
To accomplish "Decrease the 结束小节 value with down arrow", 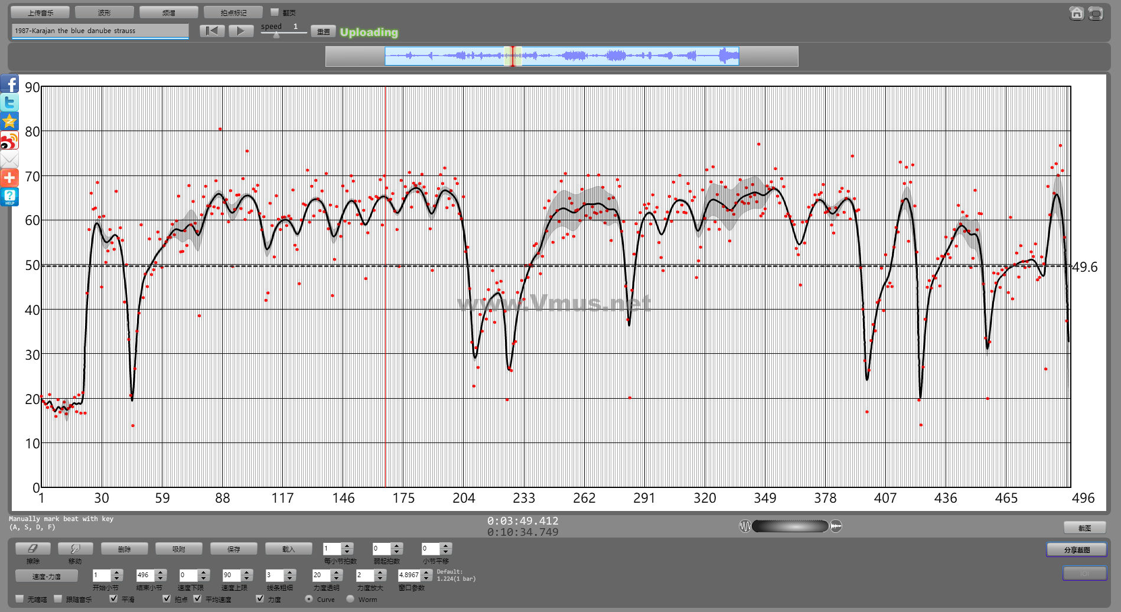I will click(x=160, y=578).
